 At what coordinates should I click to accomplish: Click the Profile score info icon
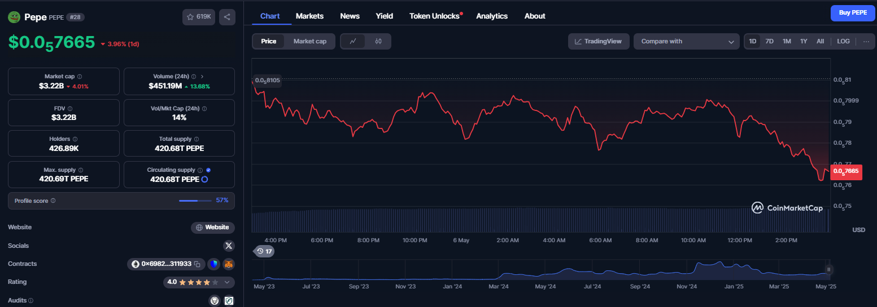pos(53,201)
